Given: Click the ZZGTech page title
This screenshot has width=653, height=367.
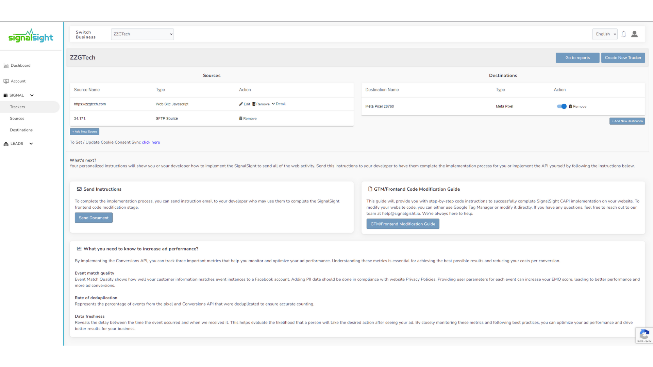Looking at the screenshot, I should 83,58.
